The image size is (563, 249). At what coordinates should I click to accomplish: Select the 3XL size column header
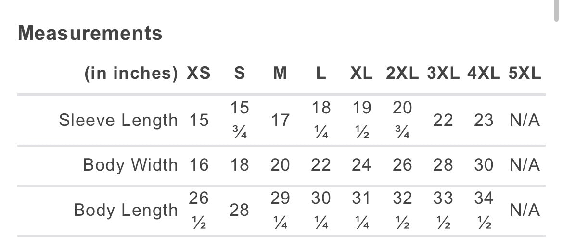point(443,74)
